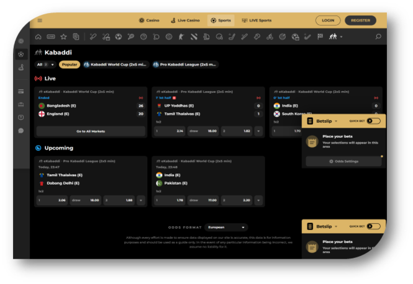Click the red live tracker icon on UP Yoddhas match
This screenshot has width=413, height=284.
(x=258, y=98)
